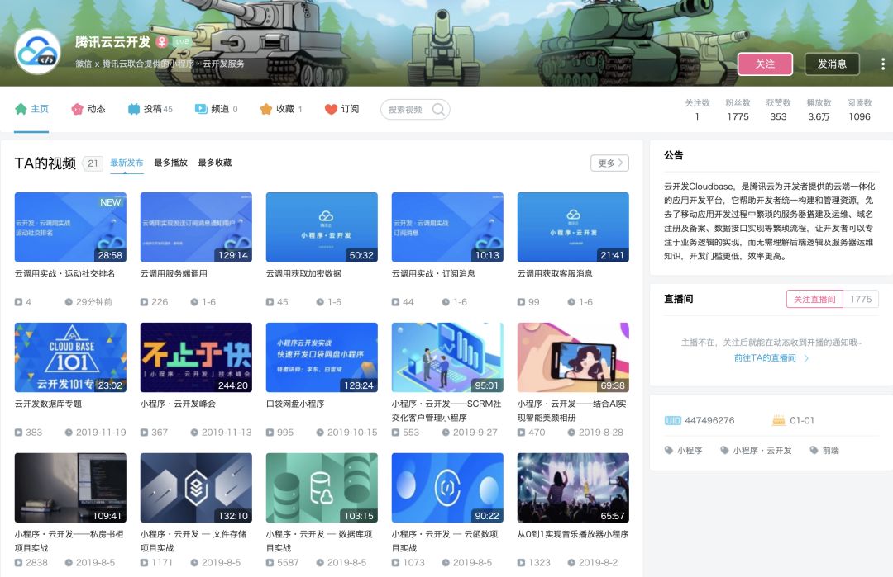Image resolution: width=893 pixels, height=577 pixels.
Task: Sort videos by 最新发布
Action: point(127,163)
